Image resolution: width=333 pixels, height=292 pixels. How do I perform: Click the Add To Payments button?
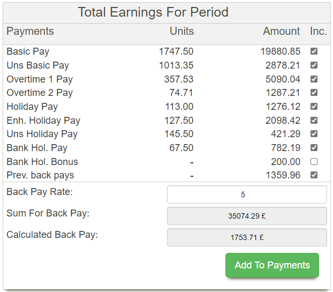(x=272, y=265)
